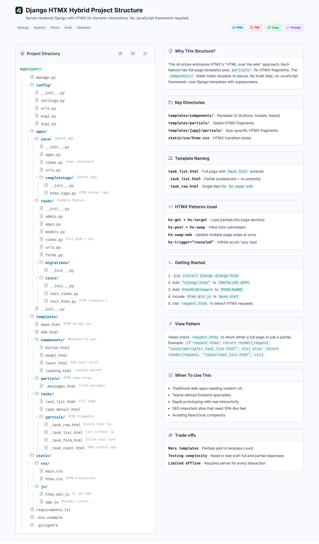Image resolution: width=319 pixels, height=544 pixels.
Task: Click the scales icon beside Trade-offs
Action: tap(170, 435)
